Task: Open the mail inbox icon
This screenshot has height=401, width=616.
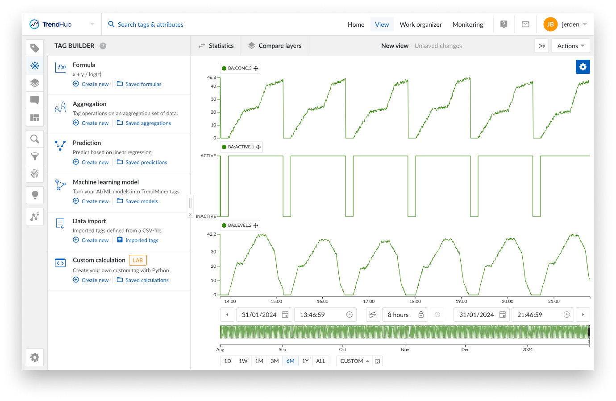Action: click(525, 25)
